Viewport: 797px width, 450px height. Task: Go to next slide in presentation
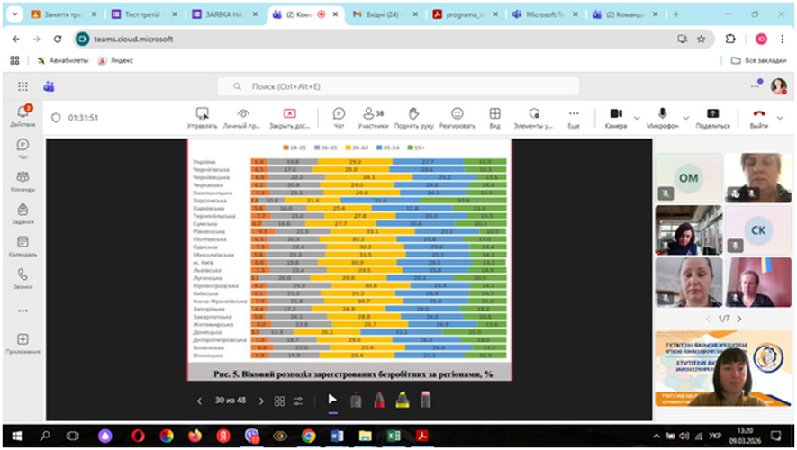pyautogui.click(x=260, y=401)
